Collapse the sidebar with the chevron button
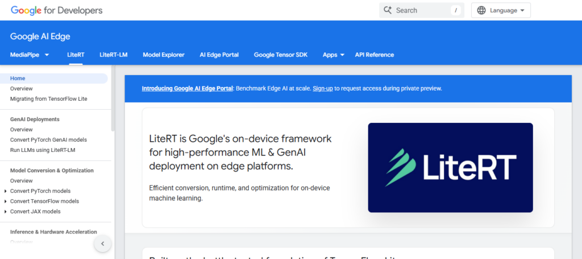This screenshot has height=259, width=582. click(103, 244)
